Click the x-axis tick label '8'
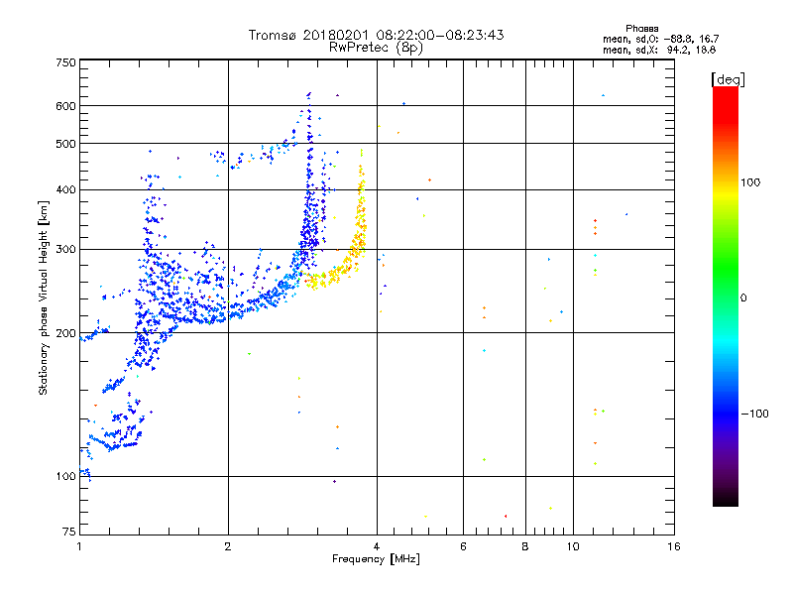This screenshot has width=793, height=595. pyautogui.click(x=525, y=546)
